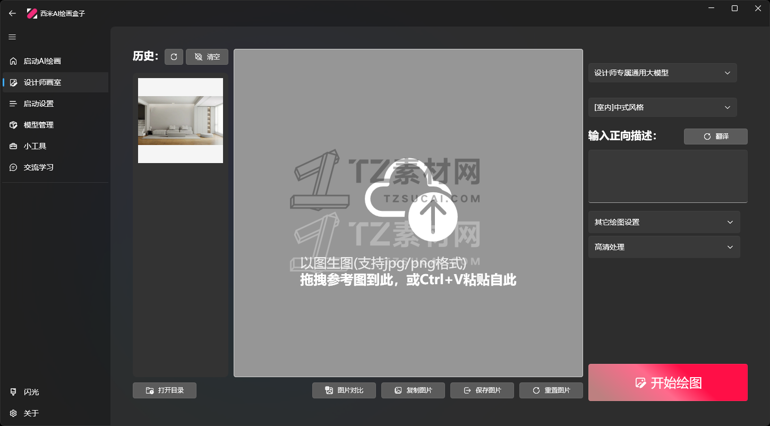Click the 开始绘图 button
The height and width of the screenshot is (426, 770).
pos(668,382)
